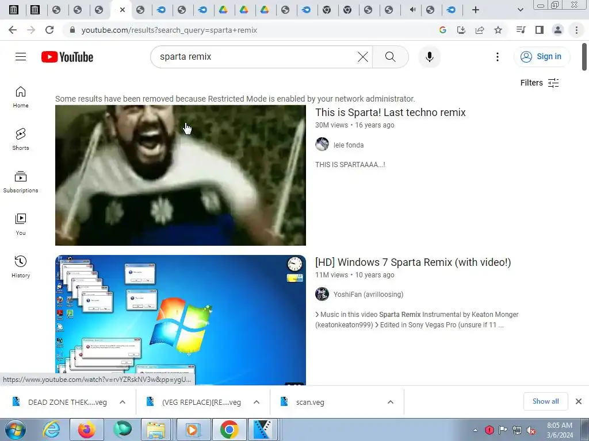Launch Internet Explorer from the taskbar

pos(51,430)
